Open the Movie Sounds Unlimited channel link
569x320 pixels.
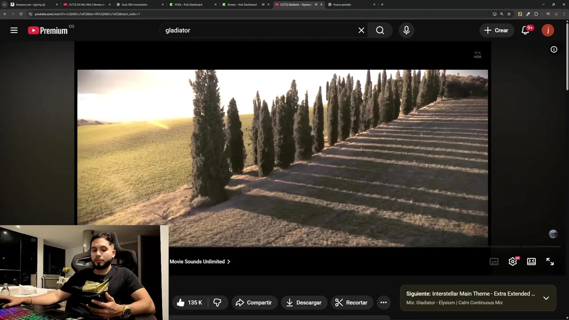(x=200, y=262)
